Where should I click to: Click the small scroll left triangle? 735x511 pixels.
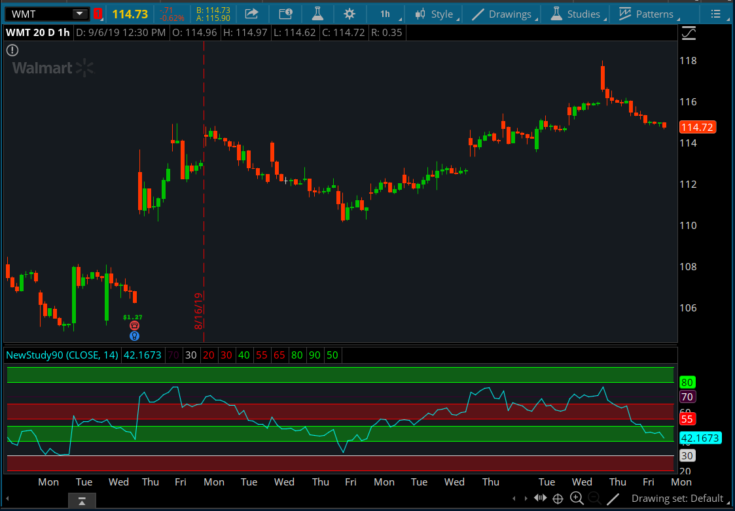[514, 499]
